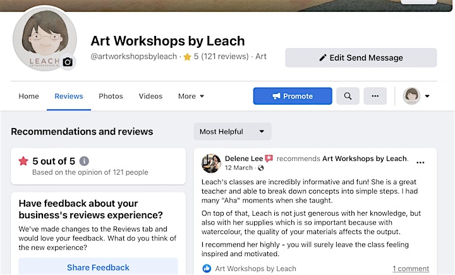
Task: Click the small page avatar in the nav bar
Action: tap(411, 96)
